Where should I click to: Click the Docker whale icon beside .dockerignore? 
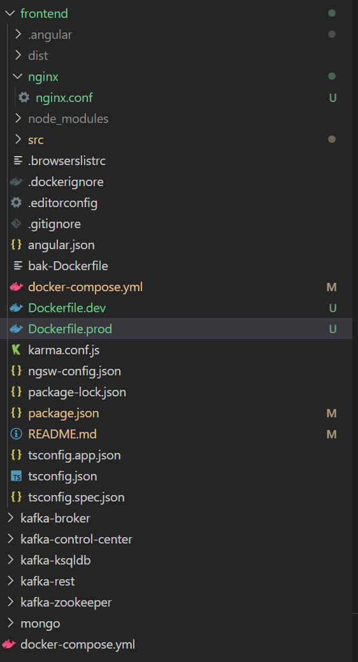click(x=16, y=182)
